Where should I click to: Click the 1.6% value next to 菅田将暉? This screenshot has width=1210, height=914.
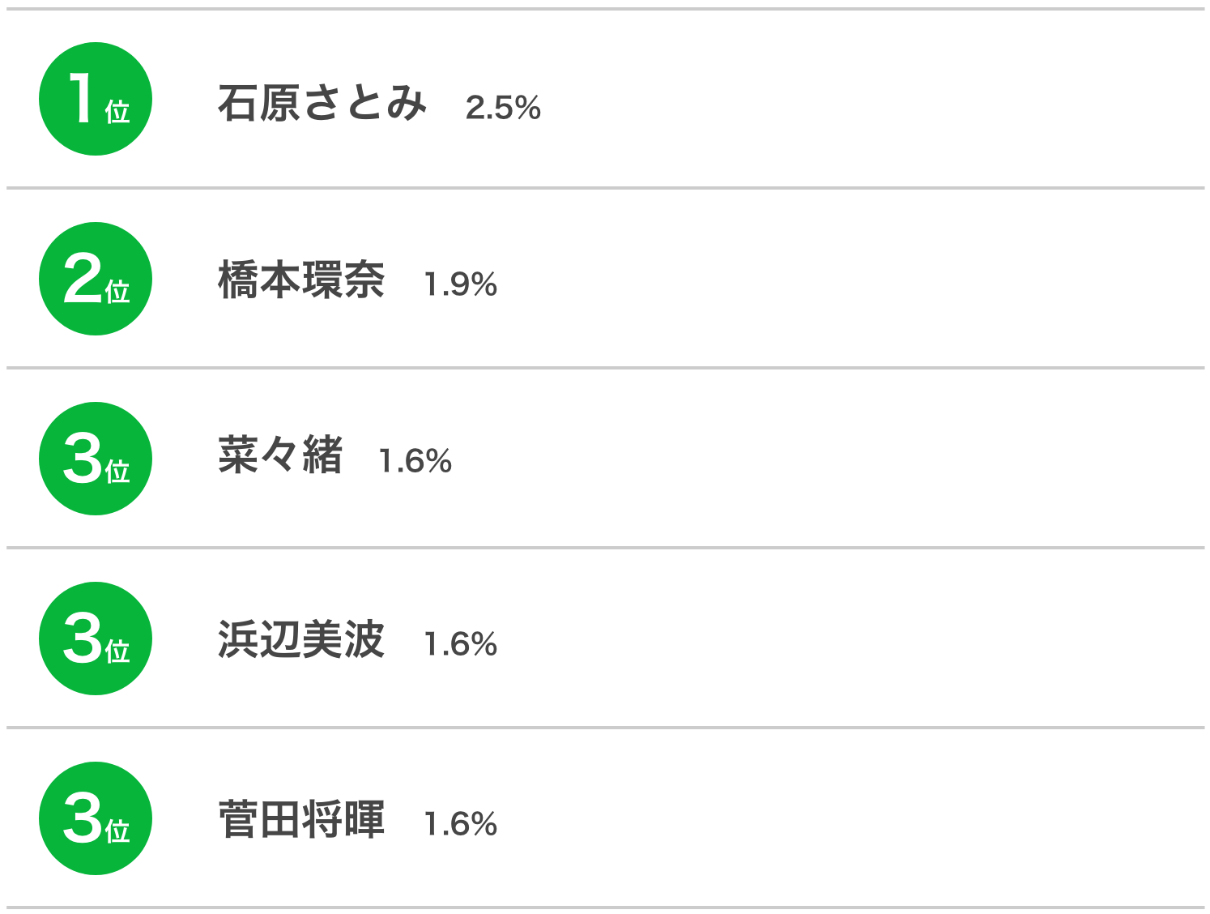click(x=461, y=824)
